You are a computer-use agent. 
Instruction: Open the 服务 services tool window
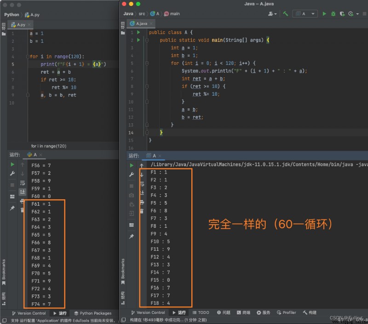[264, 312]
